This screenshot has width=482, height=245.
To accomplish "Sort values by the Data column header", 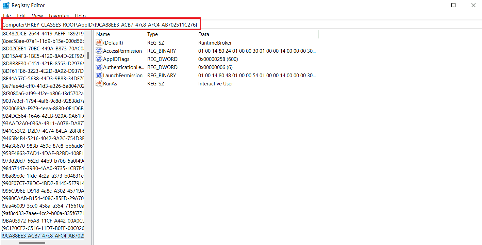I will [x=257, y=34].
